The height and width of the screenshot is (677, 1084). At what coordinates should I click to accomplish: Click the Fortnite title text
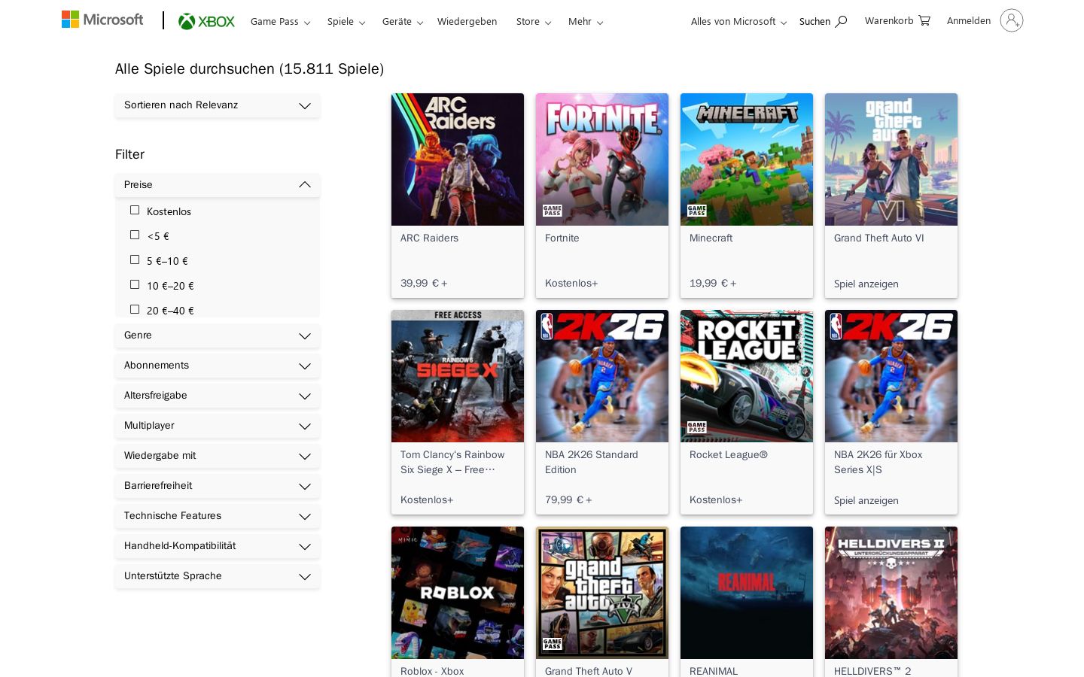[x=562, y=238]
